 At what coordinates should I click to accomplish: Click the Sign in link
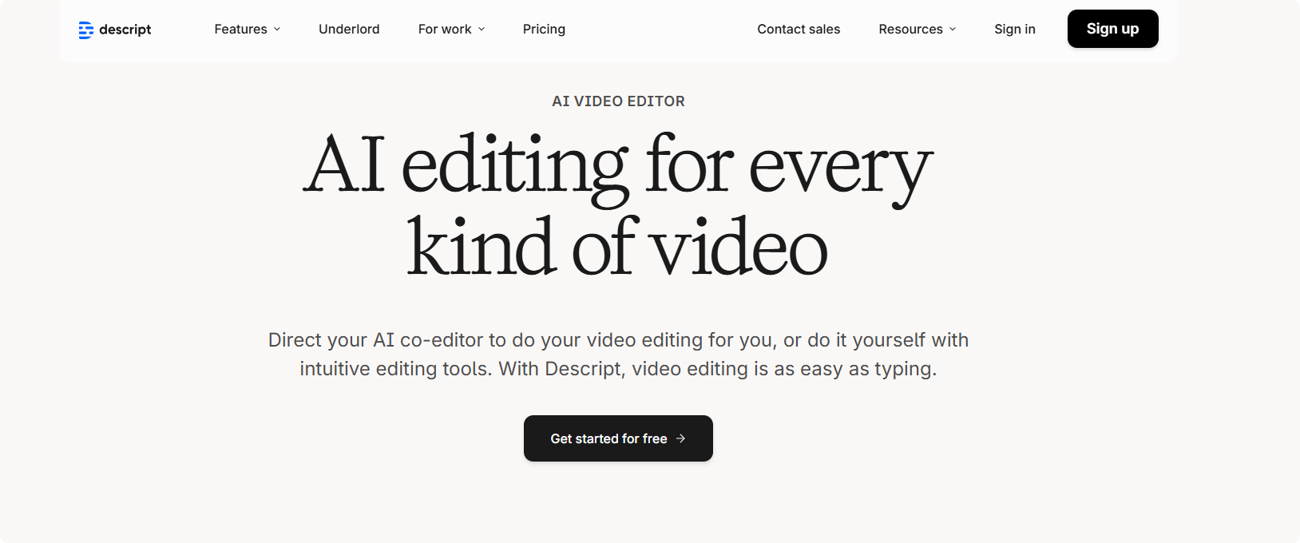1014,30
